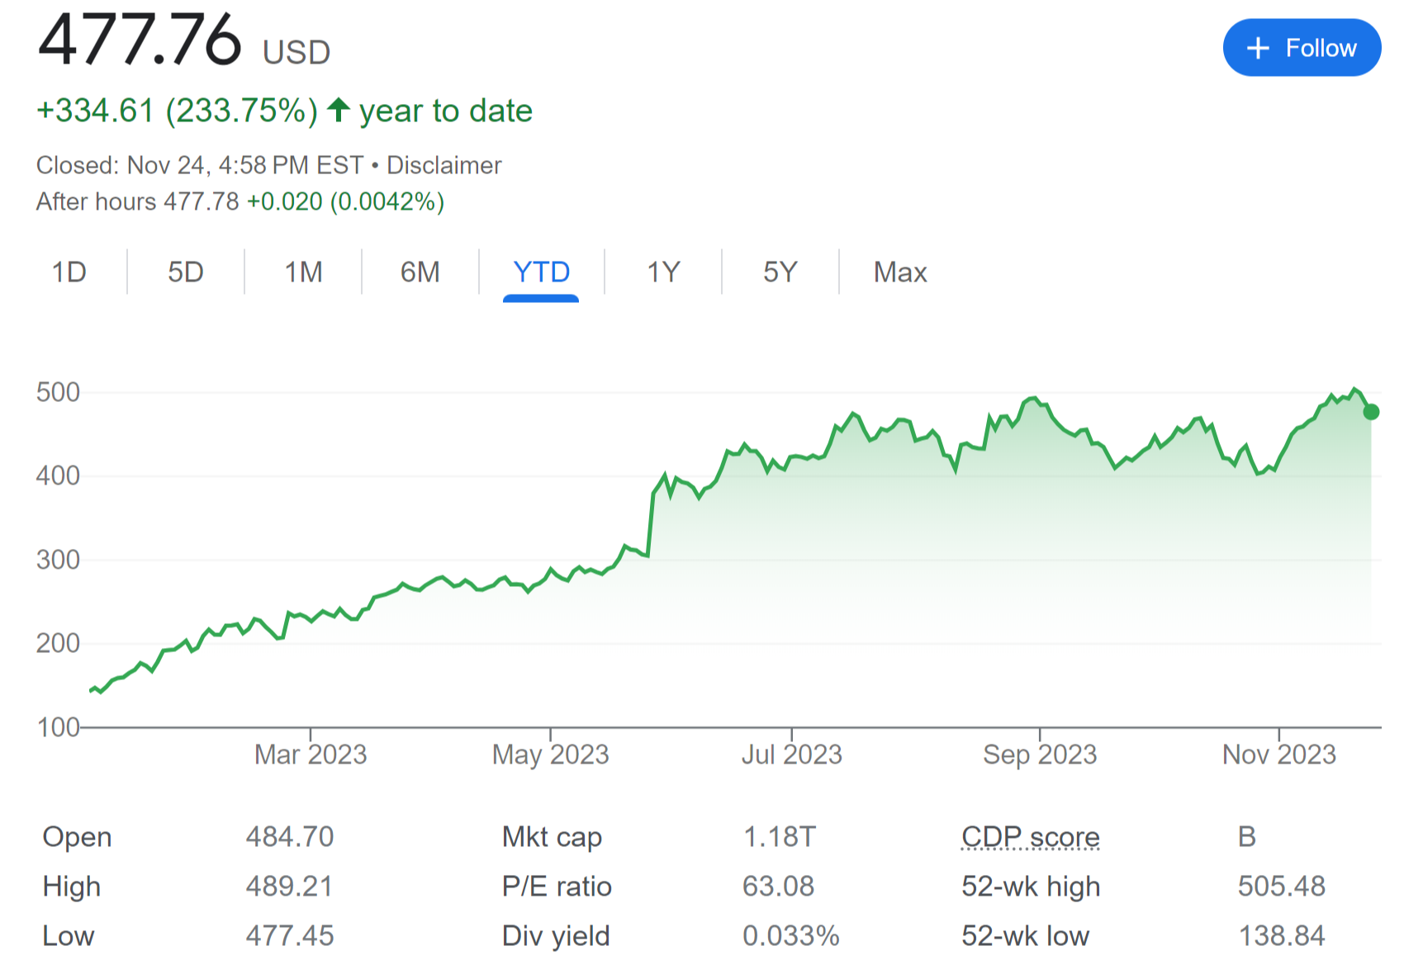Show the 6M chart range

coord(420,272)
